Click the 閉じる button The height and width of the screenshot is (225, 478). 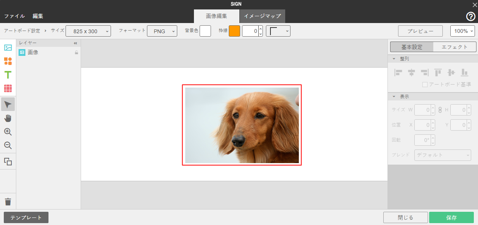(406, 217)
